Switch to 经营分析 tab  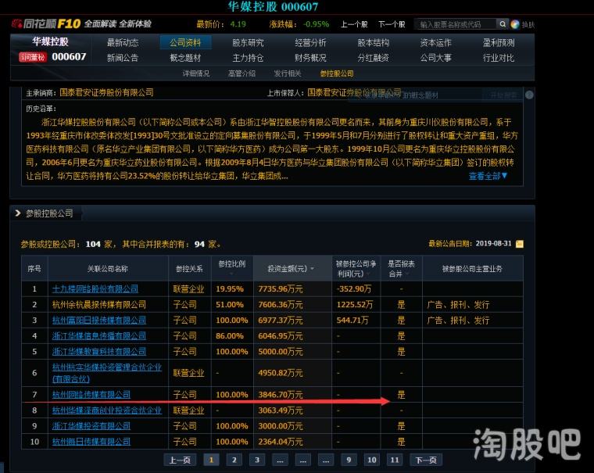310,42
